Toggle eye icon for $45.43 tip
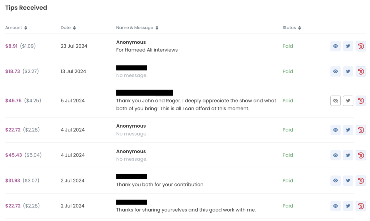The width and height of the screenshot is (370, 221). pyautogui.click(x=335, y=155)
